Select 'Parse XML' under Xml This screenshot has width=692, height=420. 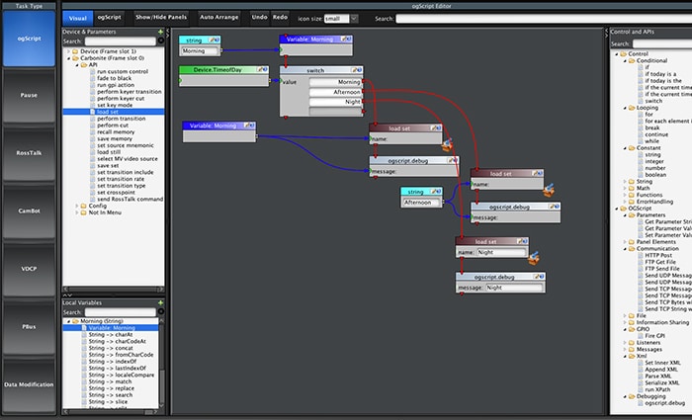coord(658,376)
